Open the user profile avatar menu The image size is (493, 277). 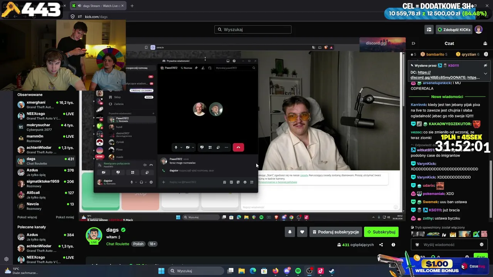click(x=478, y=30)
